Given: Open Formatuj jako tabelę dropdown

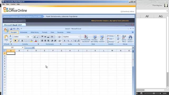Looking at the screenshot, I should tap(95, 39).
